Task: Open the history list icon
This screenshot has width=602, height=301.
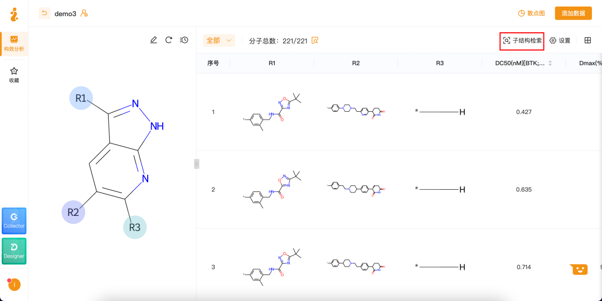Action: 184,40
